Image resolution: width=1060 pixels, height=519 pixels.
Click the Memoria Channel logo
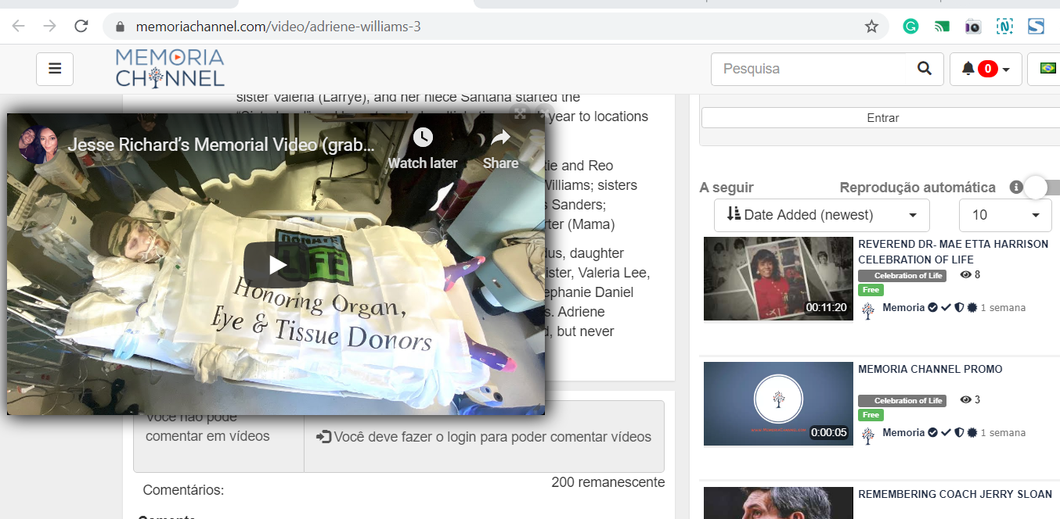(x=170, y=67)
